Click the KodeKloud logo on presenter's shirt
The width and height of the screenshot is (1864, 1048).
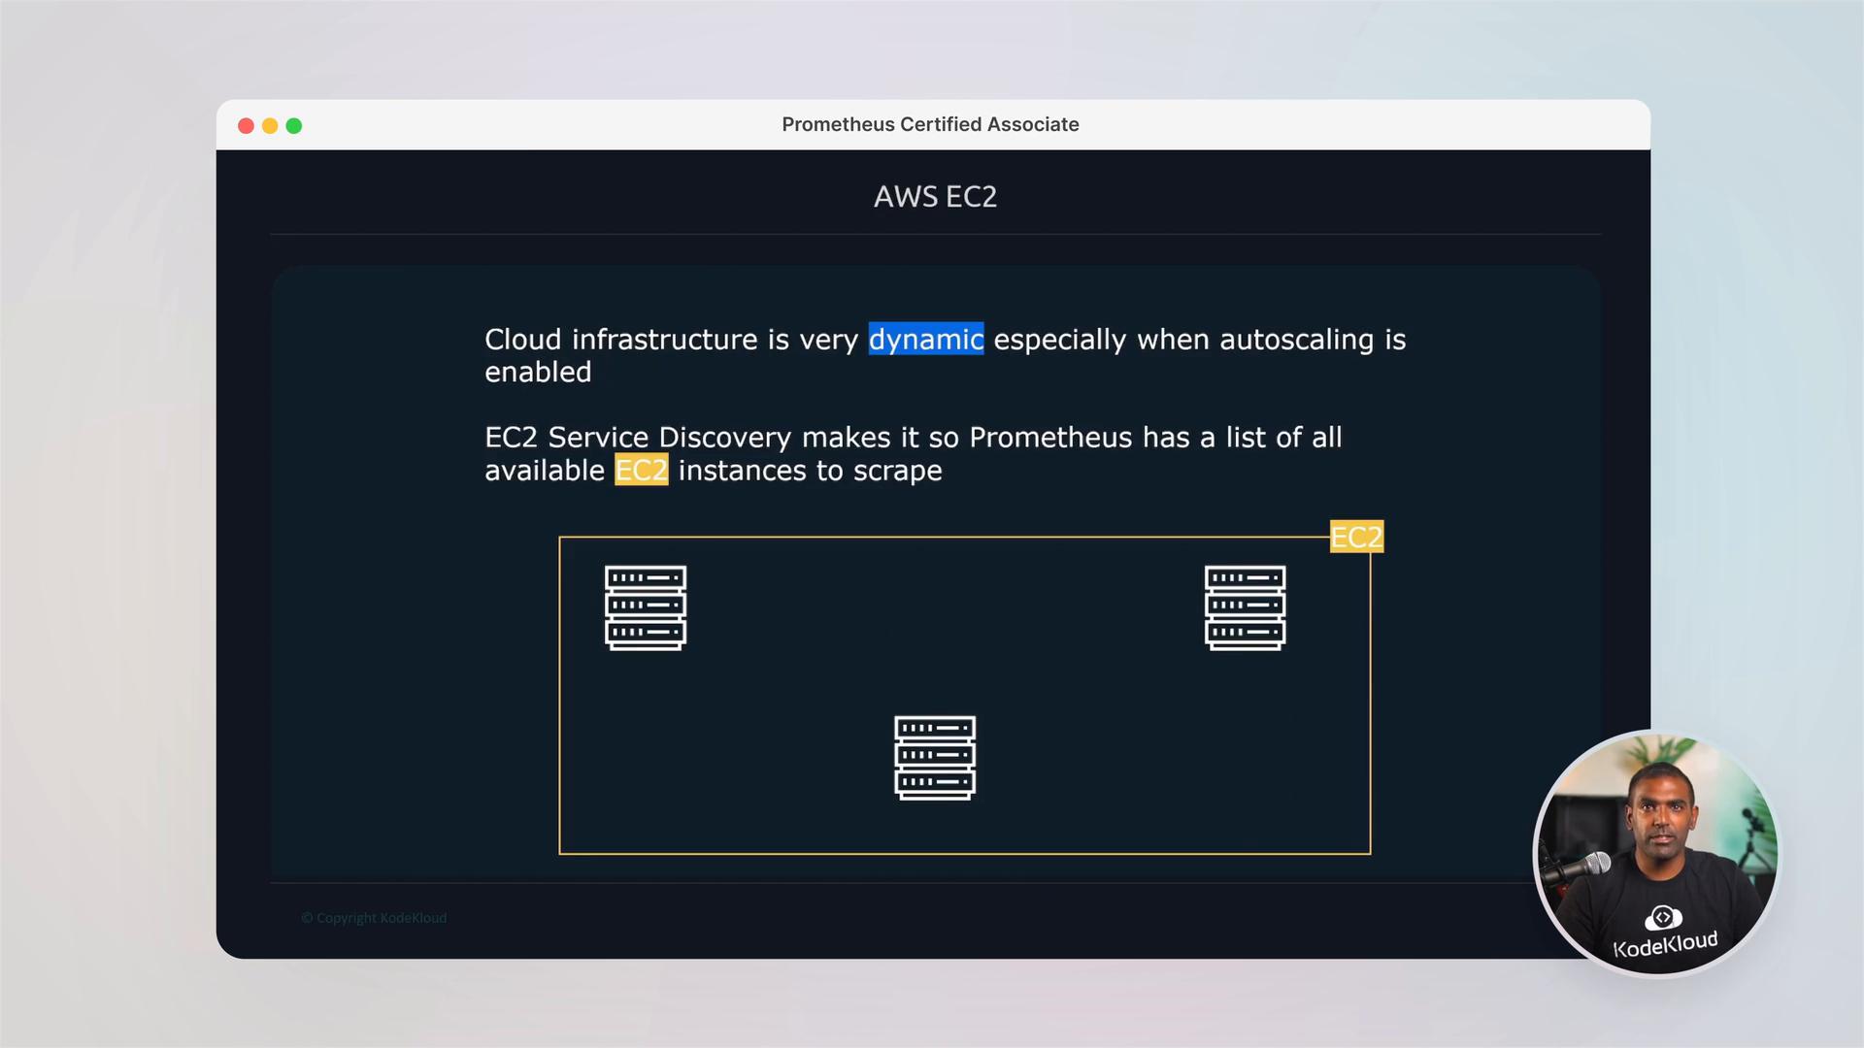coord(1664,934)
